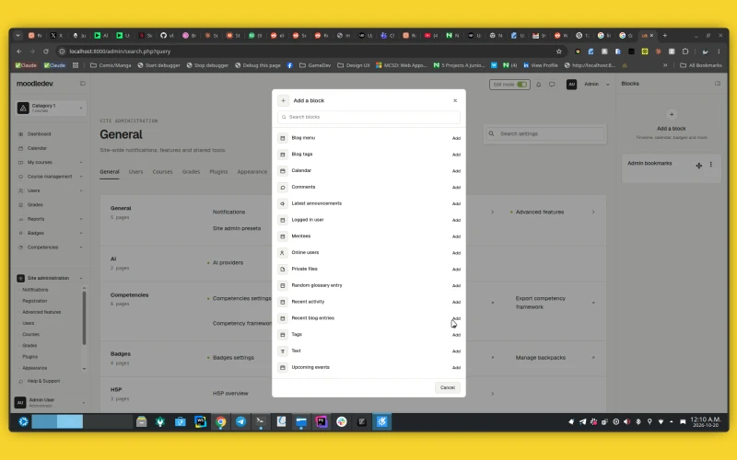Open the Advanced features settings link
The width and height of the screenshot is (737, 460).
click(540, 213)
